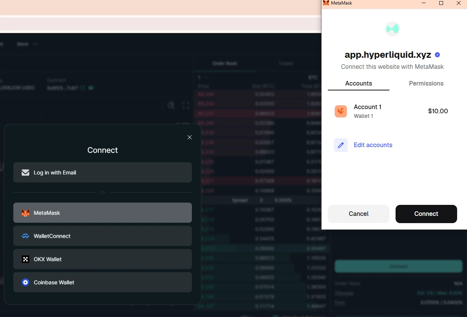Expand the More navigation dropdown
The image size is (467, 317).
tap(27, 44)
